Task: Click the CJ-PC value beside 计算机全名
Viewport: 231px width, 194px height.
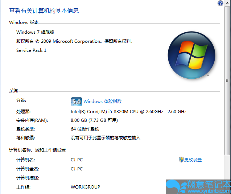Action: (77, 169)
